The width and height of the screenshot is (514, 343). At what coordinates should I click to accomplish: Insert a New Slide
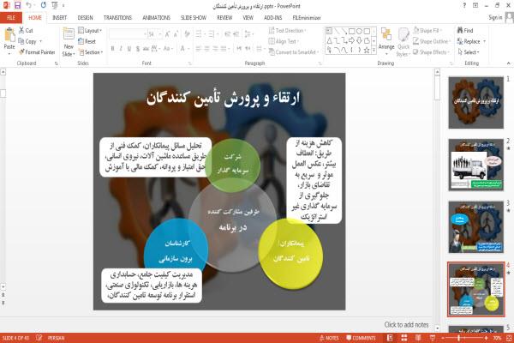coord(69,42)
